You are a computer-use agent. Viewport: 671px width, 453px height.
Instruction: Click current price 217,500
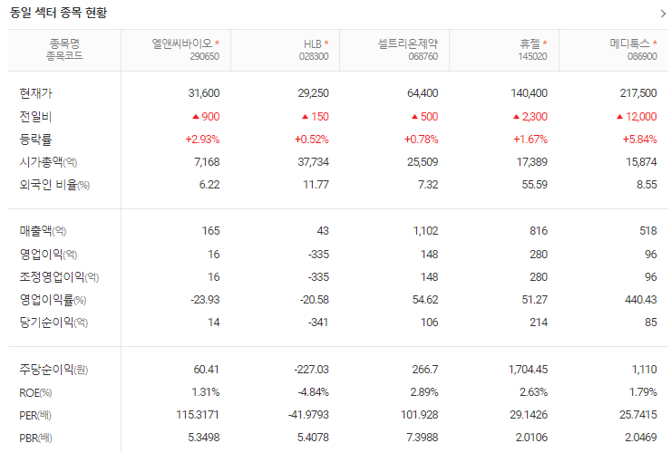coord(638,93)
